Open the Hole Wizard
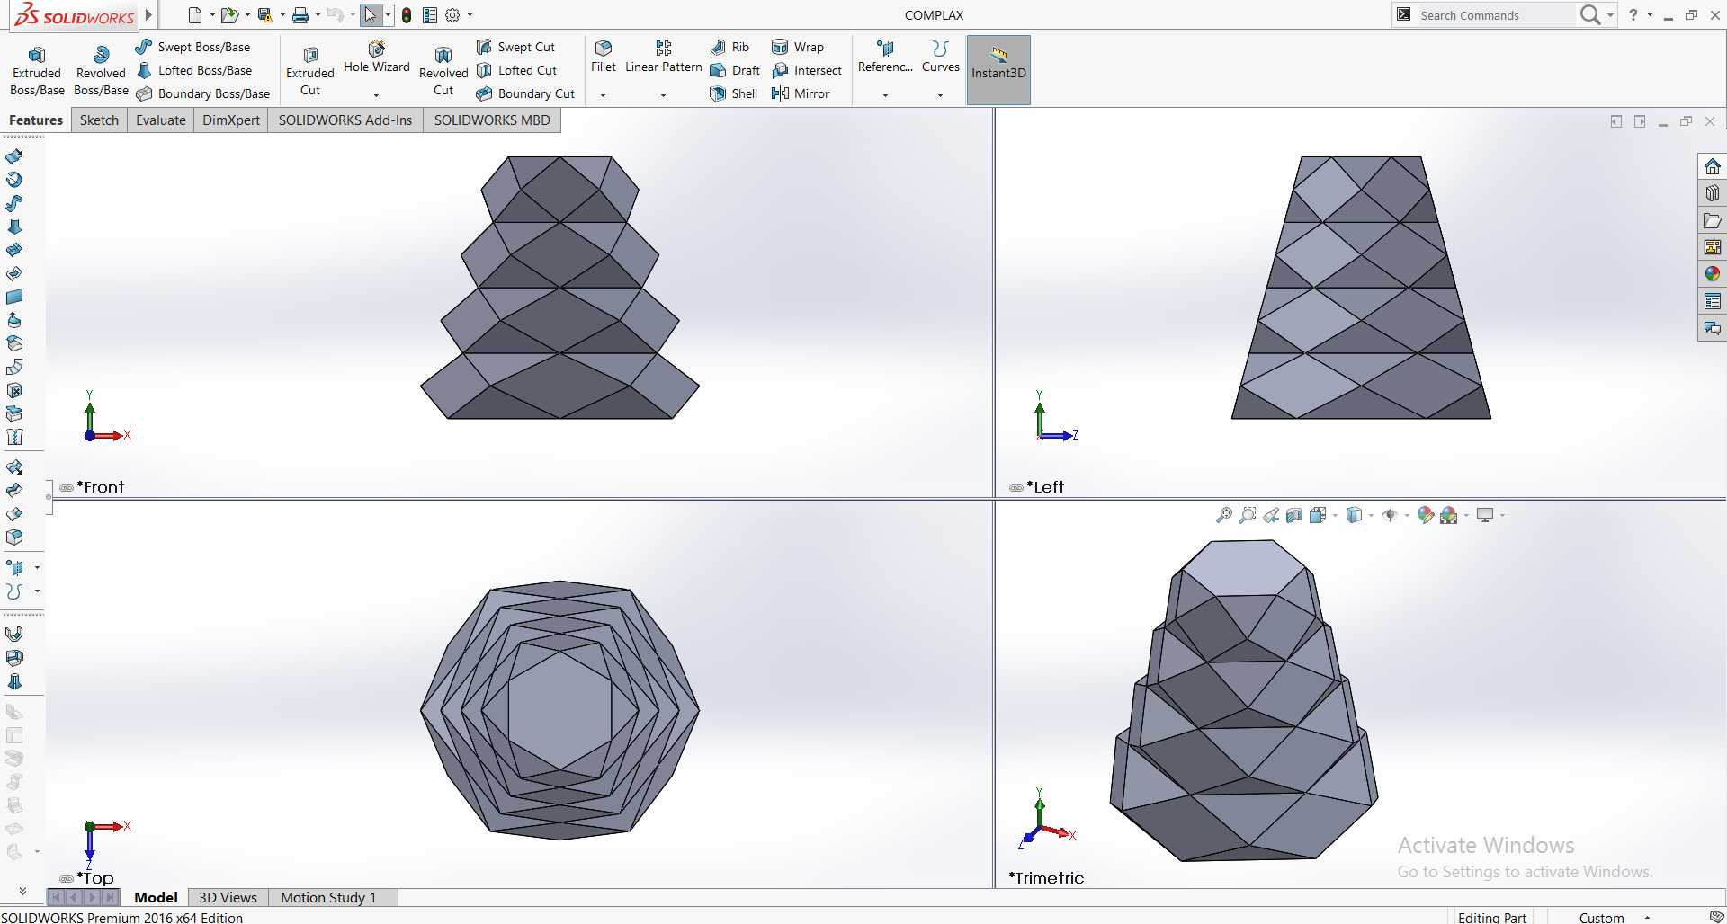 [376, 56]
